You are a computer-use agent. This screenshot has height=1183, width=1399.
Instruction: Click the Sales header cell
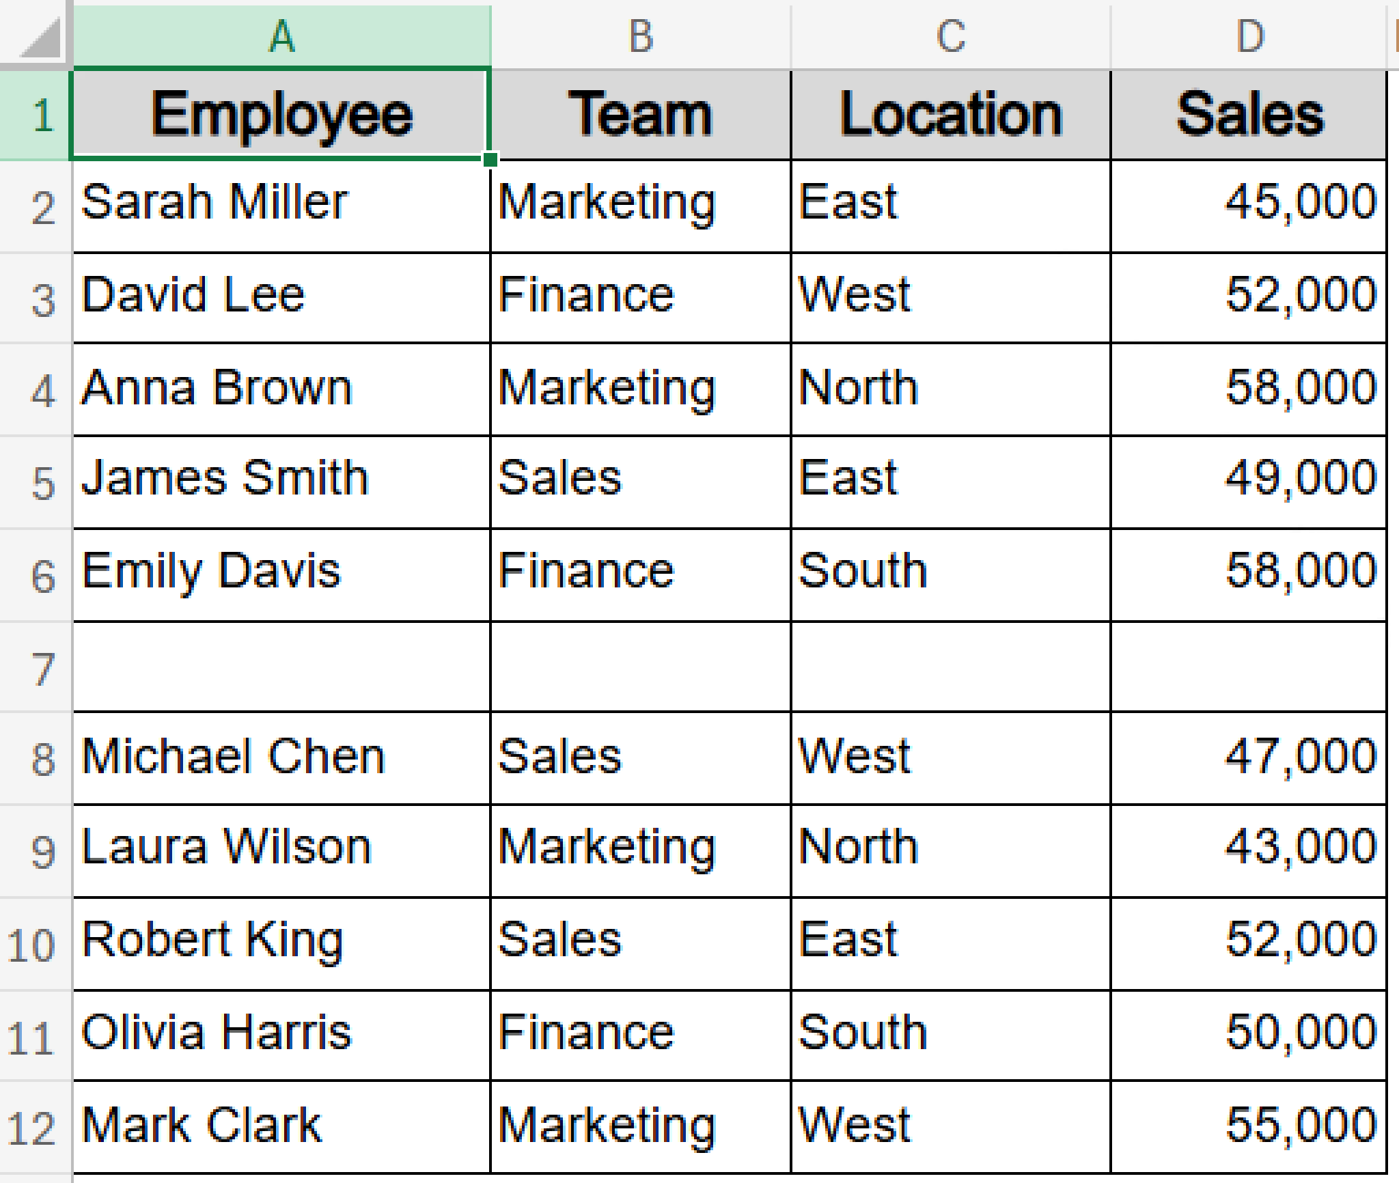(1249, 115)
